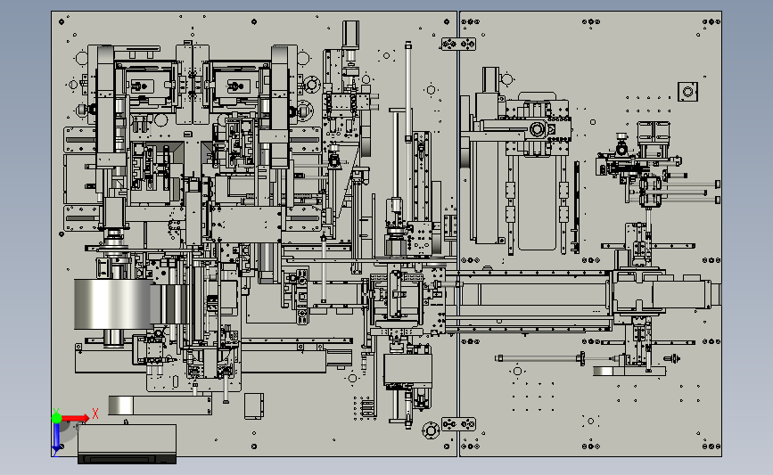This screenshot has height=475, width=773.
Task: Select the gray box with black base
Action: 127,444
